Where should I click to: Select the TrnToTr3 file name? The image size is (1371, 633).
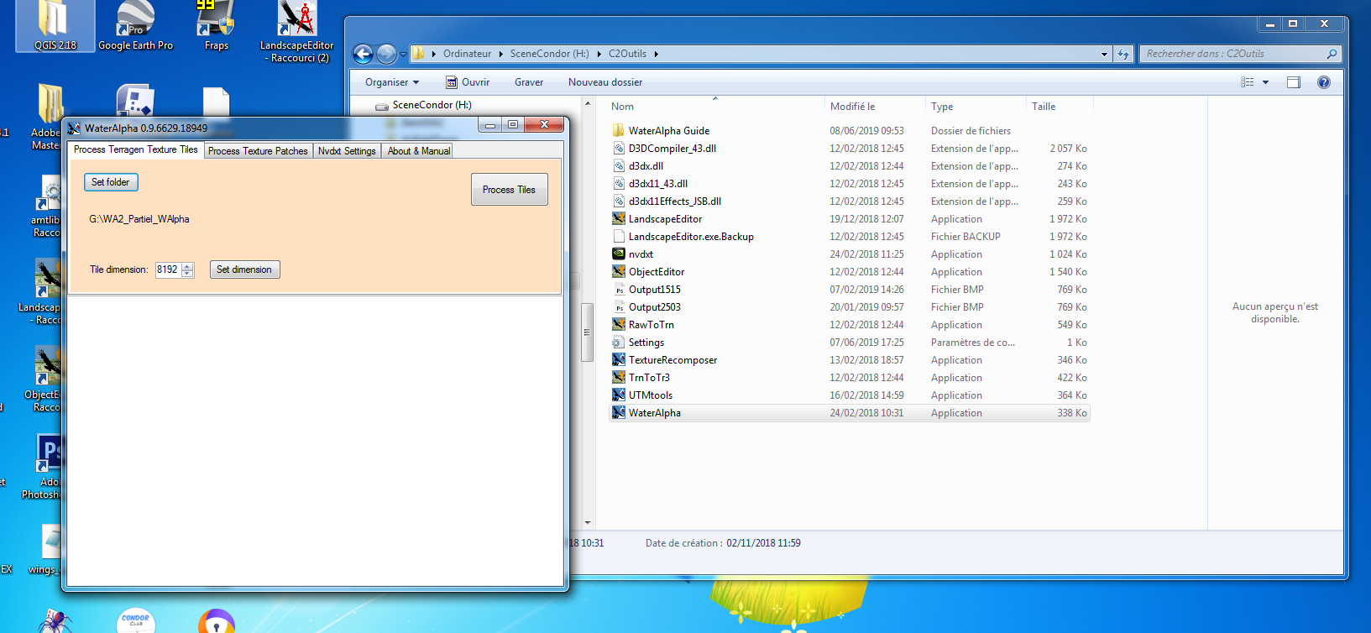pyautogui.click(x=649, y=378)
